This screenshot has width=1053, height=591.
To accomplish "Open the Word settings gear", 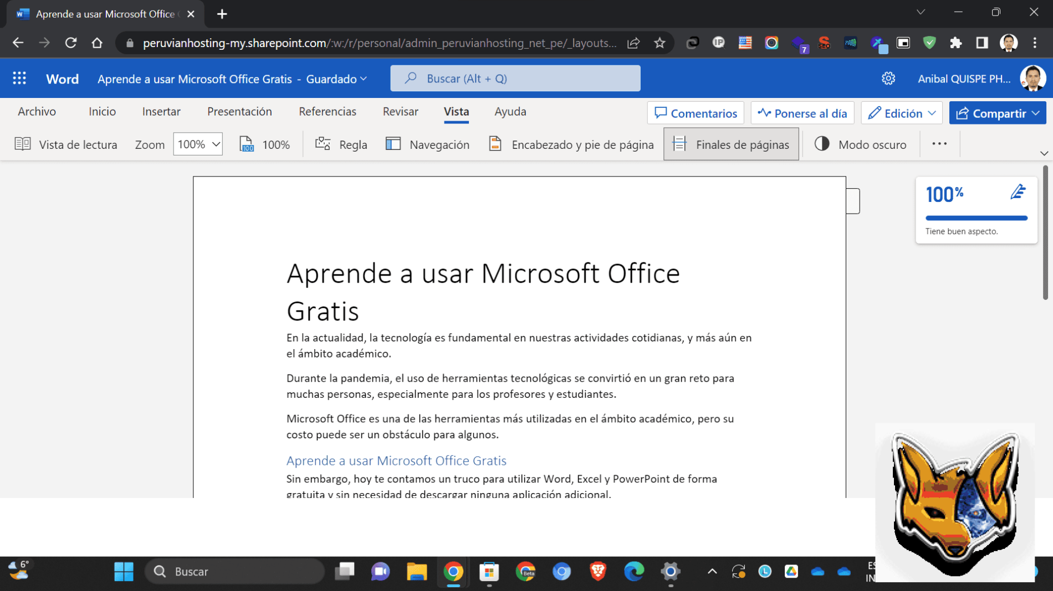I will tap(888, 79).
